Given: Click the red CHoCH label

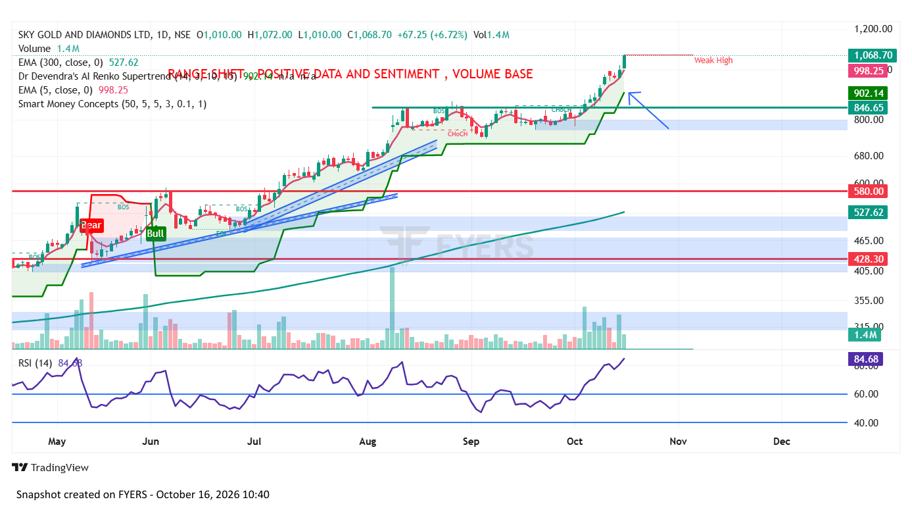Looking at the screenshot, I should point(458,134).
